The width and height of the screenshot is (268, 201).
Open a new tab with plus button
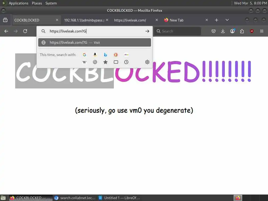coord(216,20)
